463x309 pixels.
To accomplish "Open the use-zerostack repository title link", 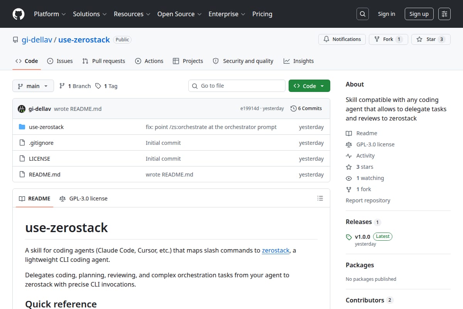I will tap(84, 40).
